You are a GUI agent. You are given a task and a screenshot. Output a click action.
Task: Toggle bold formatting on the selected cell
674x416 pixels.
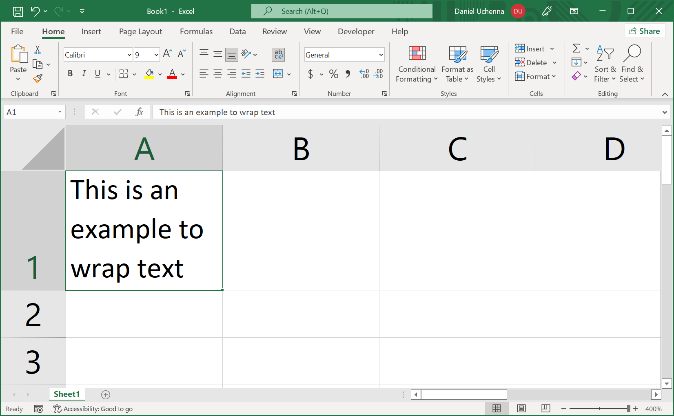click(70, 73)
